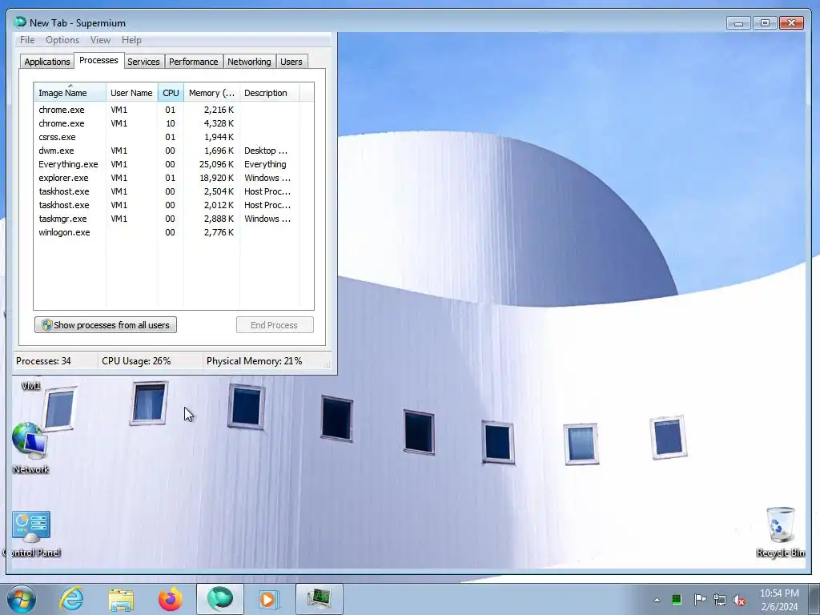Select the taskmgr.exe process
This screenshot has width=820, height=615.
(167, 219)
